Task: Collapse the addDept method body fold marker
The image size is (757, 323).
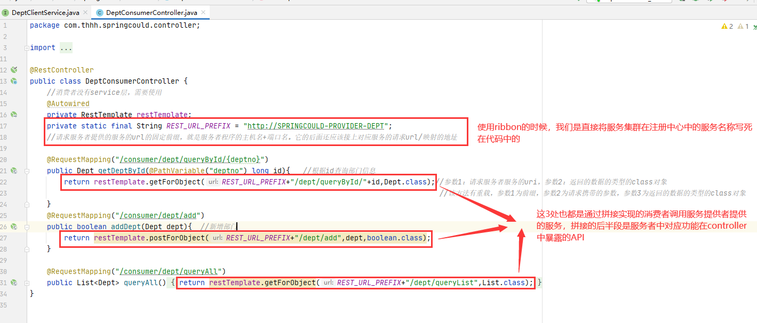Action: tap(26, 227)
